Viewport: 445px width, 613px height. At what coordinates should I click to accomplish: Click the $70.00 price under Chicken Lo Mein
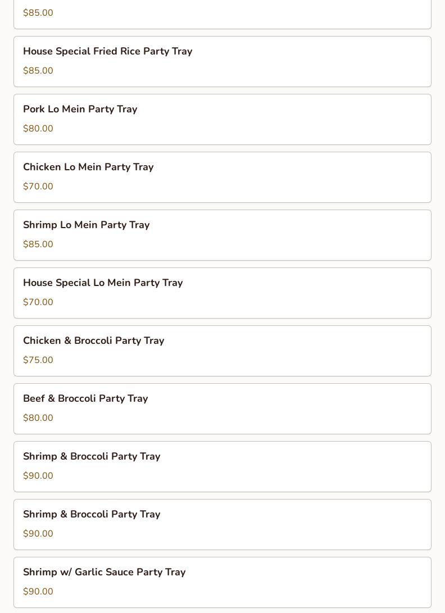(38, 187)
